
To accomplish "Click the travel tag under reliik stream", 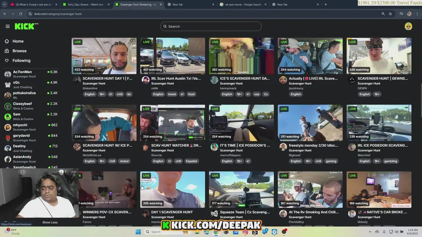I will coord(172,94).
